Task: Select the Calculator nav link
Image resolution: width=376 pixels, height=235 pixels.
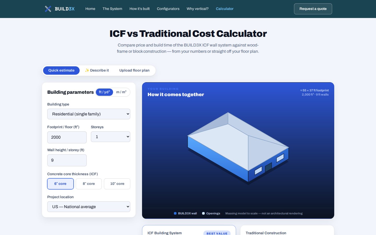Action: (225, 9)
